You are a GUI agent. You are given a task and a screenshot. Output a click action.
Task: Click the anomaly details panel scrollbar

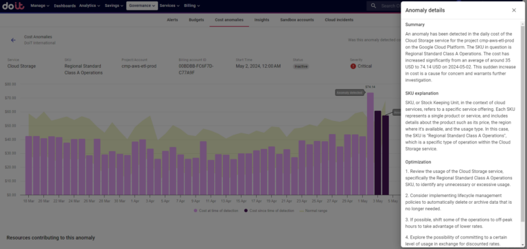tap(522, 123)
